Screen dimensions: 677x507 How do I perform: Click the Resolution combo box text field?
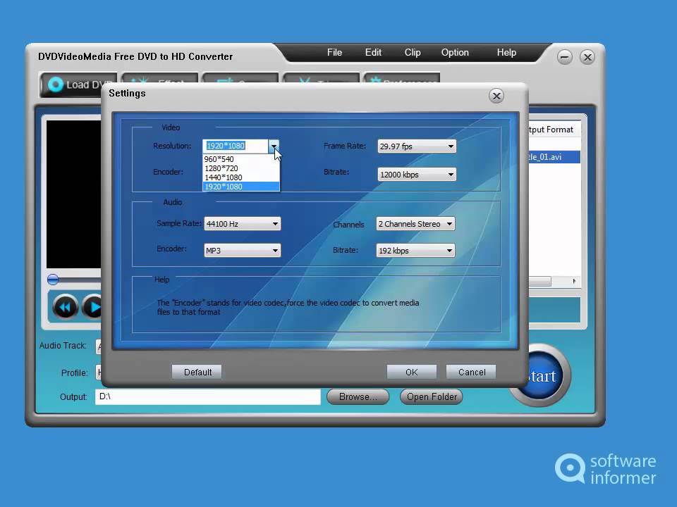coord(236,146)
